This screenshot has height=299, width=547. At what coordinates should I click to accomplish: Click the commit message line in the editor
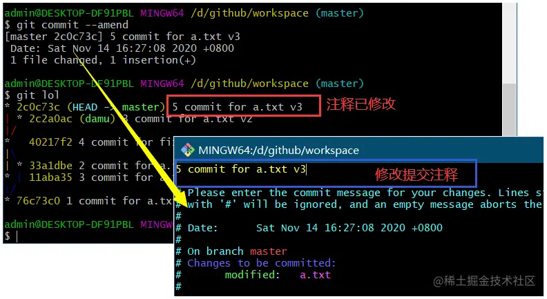click(241, 170)
